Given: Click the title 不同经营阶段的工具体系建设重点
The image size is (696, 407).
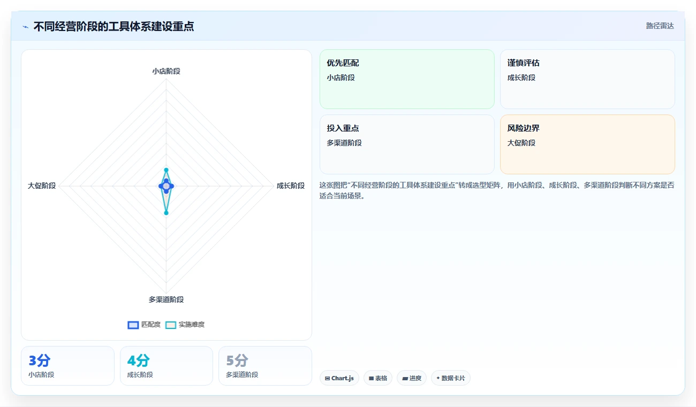Looking at the screenshot, I should (114, 26).
